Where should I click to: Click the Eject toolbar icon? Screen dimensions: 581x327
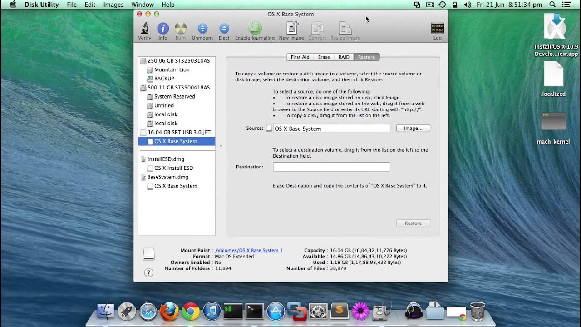224,29
